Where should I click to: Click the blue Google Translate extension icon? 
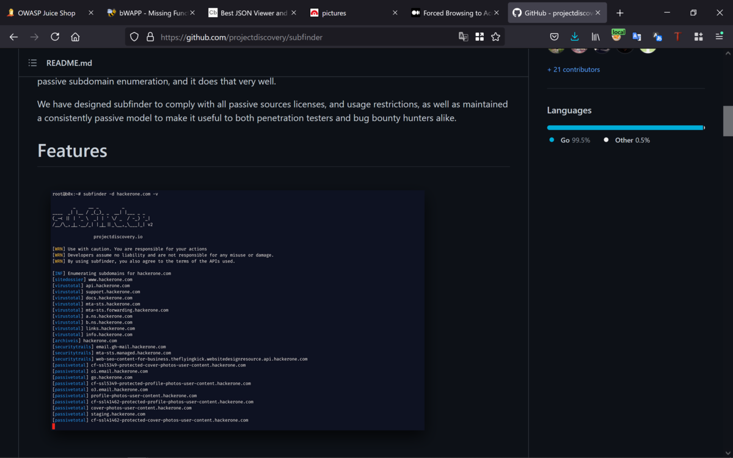636,37
